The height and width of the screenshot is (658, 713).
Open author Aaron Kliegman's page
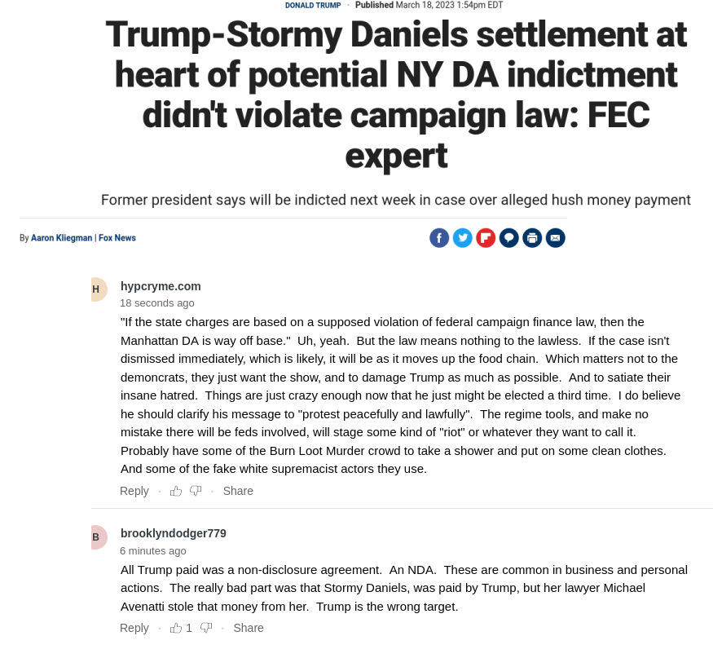pos(61,238)
